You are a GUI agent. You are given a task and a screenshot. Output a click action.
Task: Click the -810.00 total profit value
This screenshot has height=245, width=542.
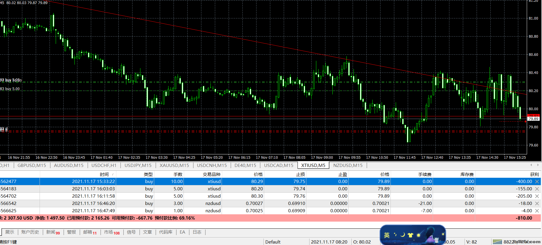coord(524,218)
